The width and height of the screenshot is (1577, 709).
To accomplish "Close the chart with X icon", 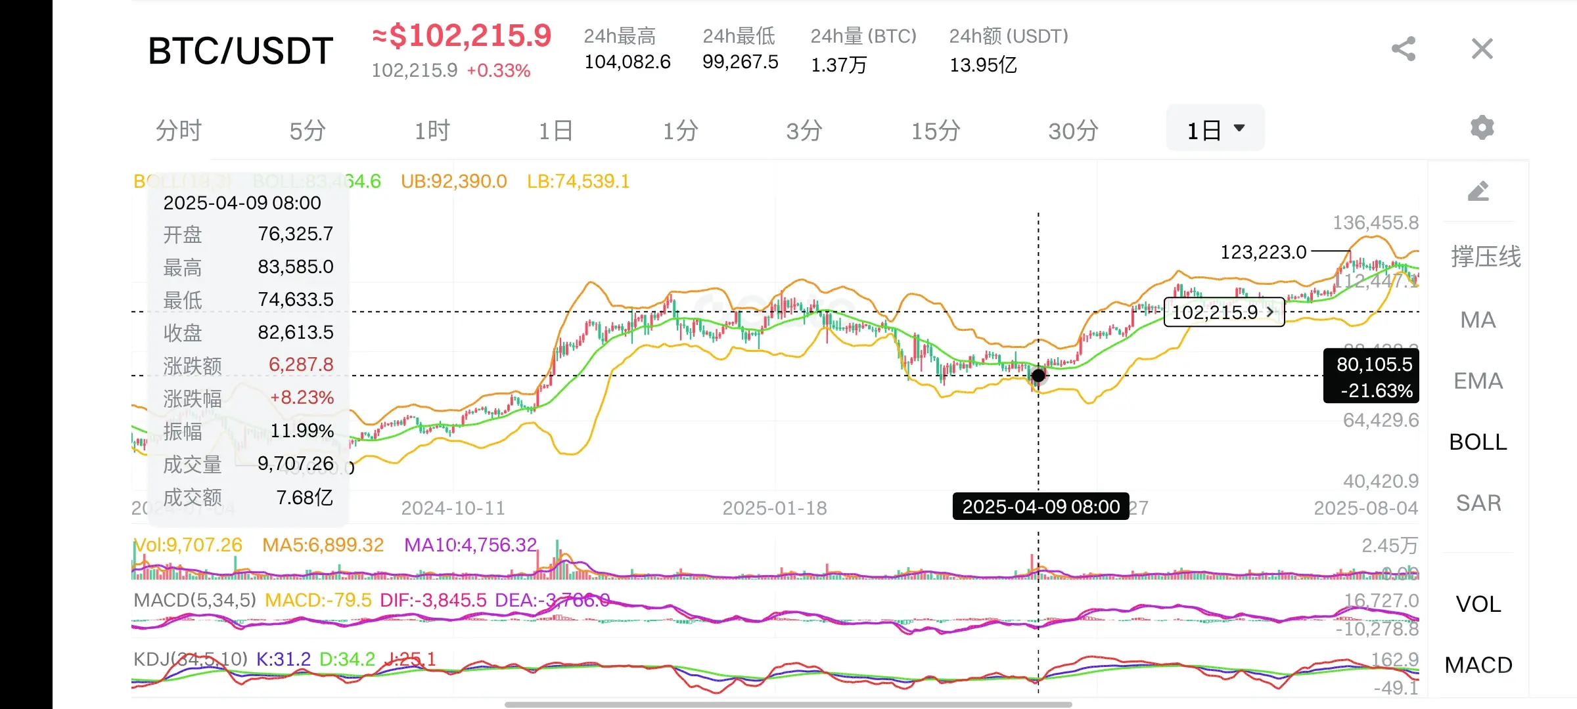I will (x=1482, y=49).
